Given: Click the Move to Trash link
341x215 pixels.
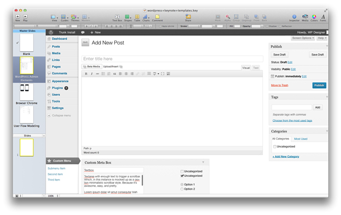Looking at the screenshot, I should 279,85.
